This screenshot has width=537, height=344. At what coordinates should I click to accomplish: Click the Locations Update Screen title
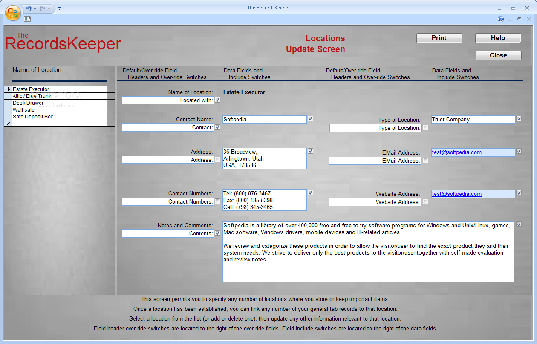pyautogui.click(x=316, y=44)
